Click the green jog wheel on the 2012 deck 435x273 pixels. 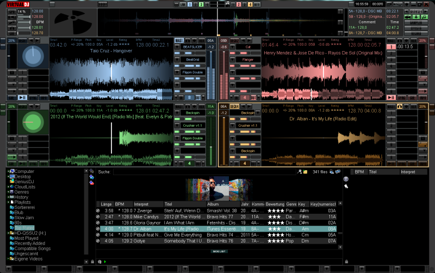pos(33,122)
